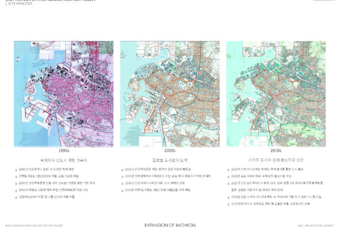Viewport: 342px width, 228px height.
Task: Select the "EXPANSION OF INCHEON" footer title
Action: pyautogui.click(x=169, y=225)
